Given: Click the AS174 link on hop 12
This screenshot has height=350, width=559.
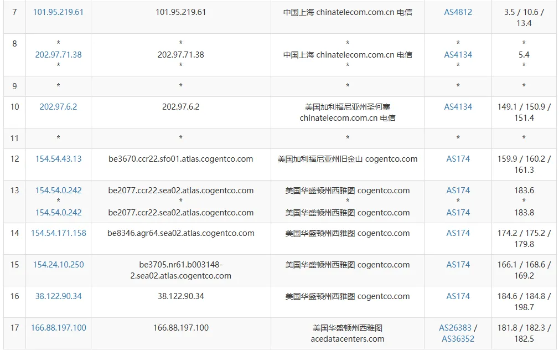Looking at the screenshot, I should pos(457,159).
